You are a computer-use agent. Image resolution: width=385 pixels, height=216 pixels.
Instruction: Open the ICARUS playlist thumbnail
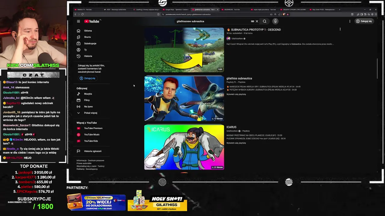tap(184, 147)
